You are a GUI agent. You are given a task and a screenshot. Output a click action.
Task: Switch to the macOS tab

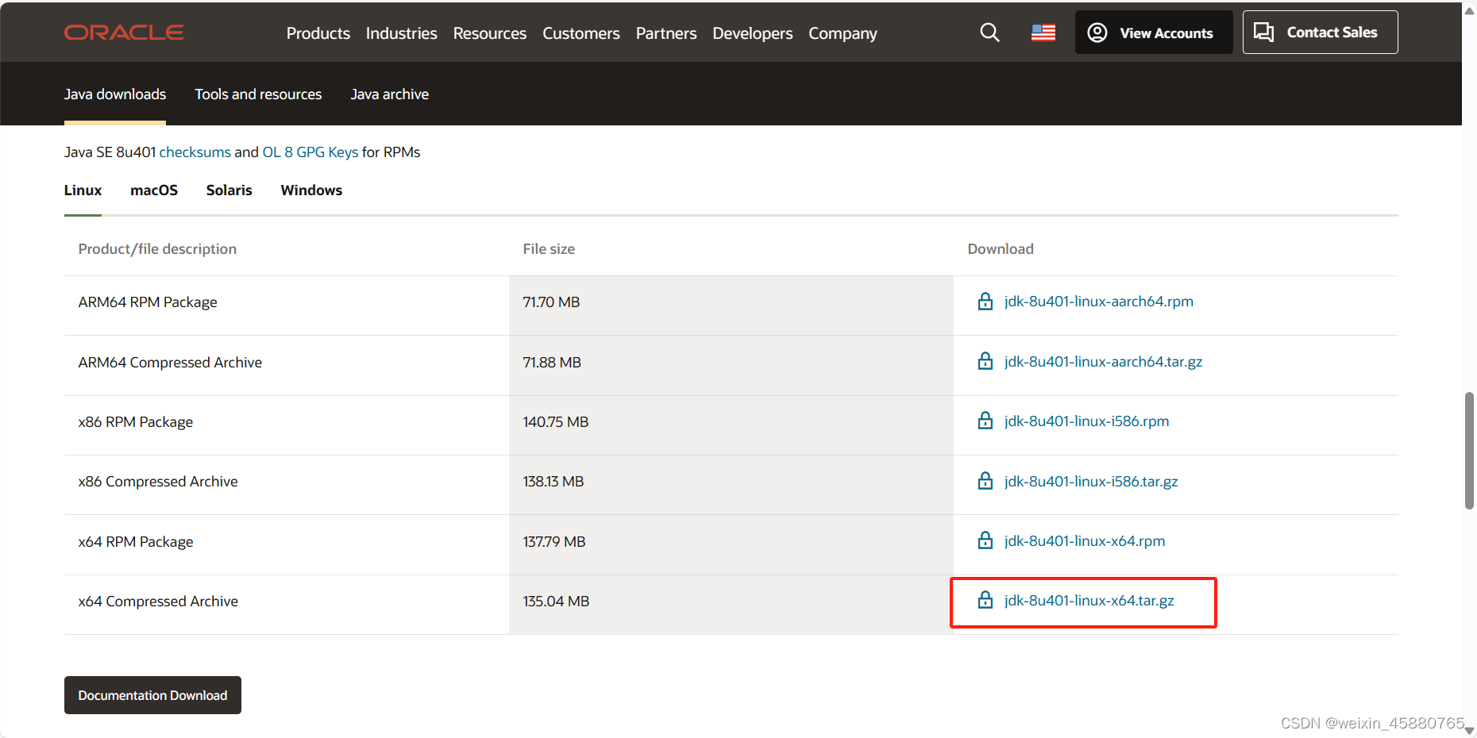154,190
